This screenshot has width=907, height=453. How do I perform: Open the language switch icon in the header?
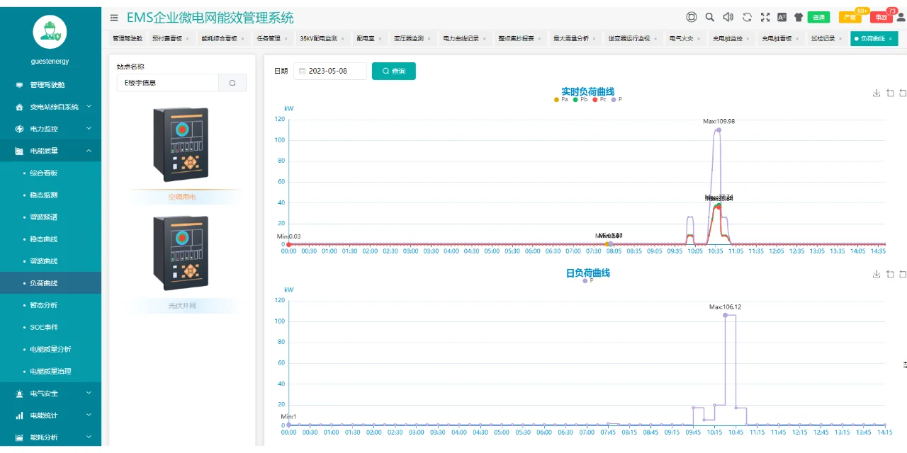click(782, 17)
